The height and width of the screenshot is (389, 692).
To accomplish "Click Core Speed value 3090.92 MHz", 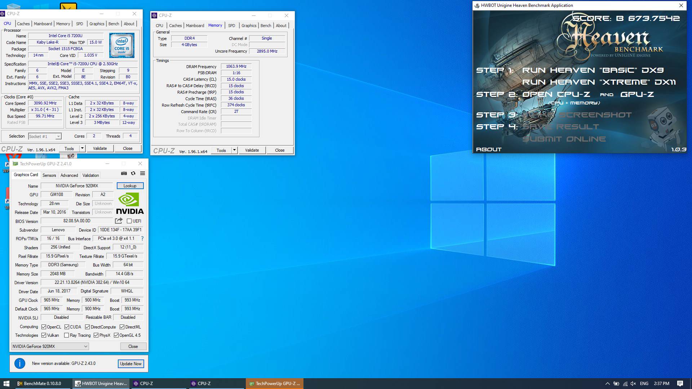I will pyautogui.click(x=45, y=103).
